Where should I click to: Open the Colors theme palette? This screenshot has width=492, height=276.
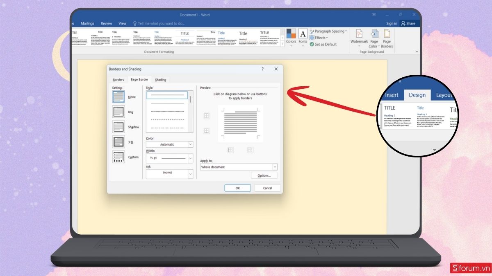[291, 38]
